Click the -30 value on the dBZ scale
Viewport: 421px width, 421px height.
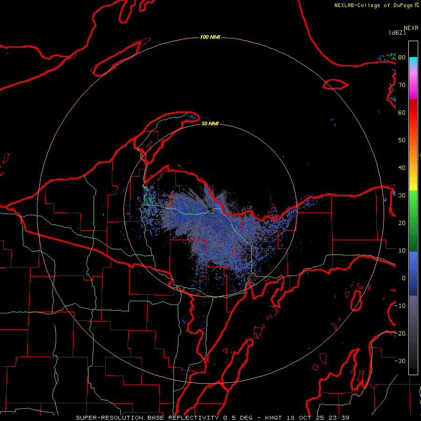[400, 361]
